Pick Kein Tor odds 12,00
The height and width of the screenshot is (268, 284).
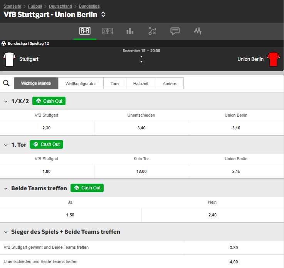point(141,171)
